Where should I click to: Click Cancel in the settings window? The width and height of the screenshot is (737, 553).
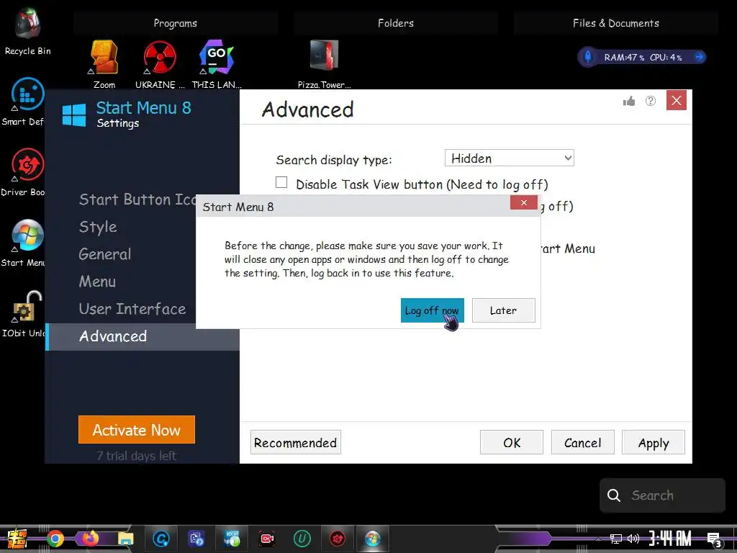pos(582,443)
